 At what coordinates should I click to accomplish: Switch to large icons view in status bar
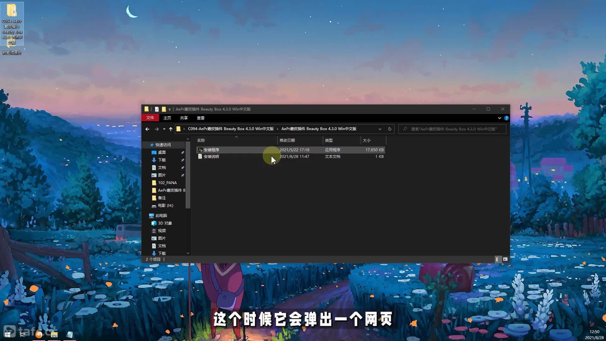pos(505,259)
